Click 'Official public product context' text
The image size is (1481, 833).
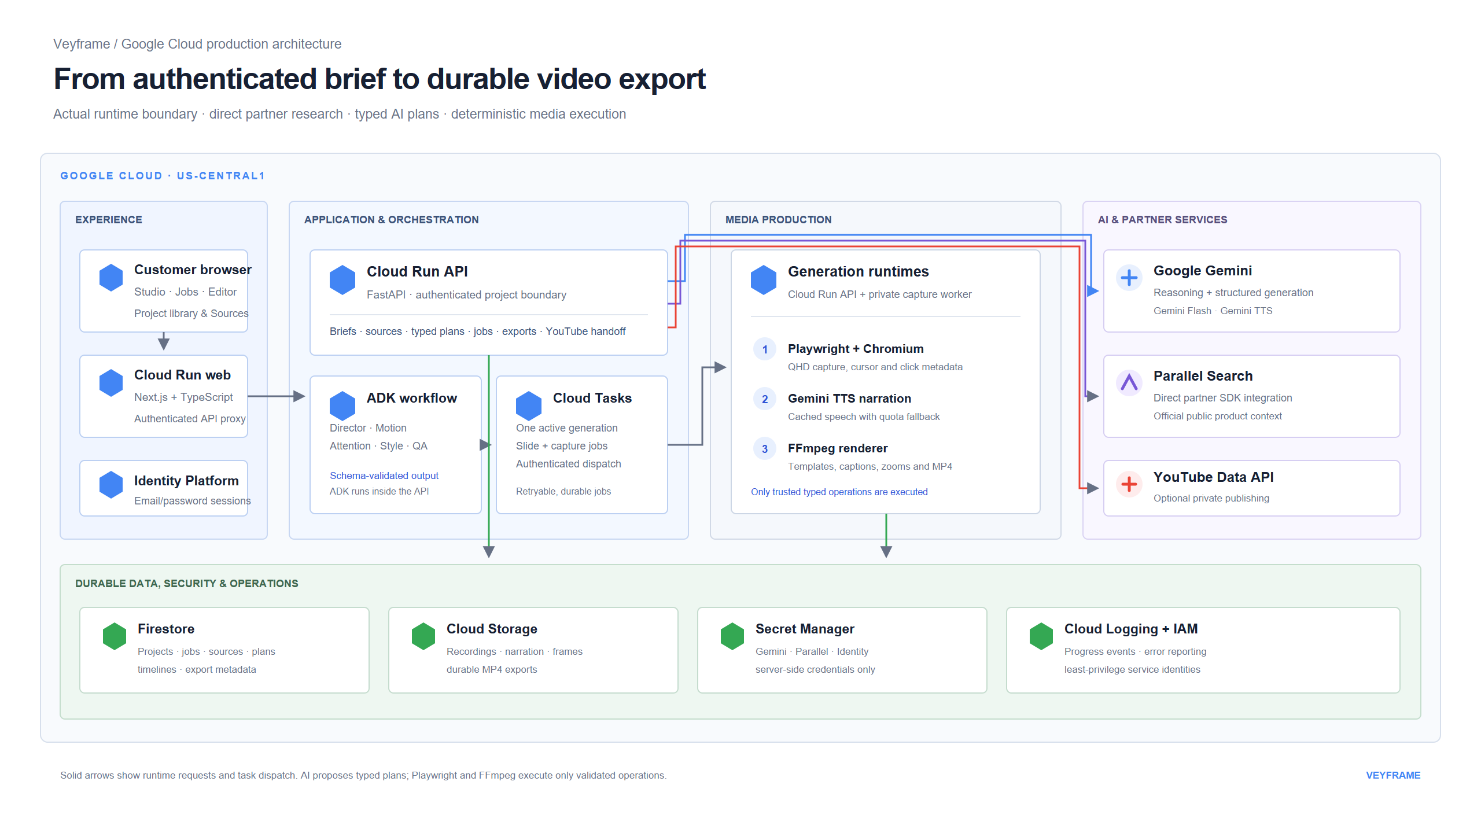pyautogui.click(x=1218, y=416)
